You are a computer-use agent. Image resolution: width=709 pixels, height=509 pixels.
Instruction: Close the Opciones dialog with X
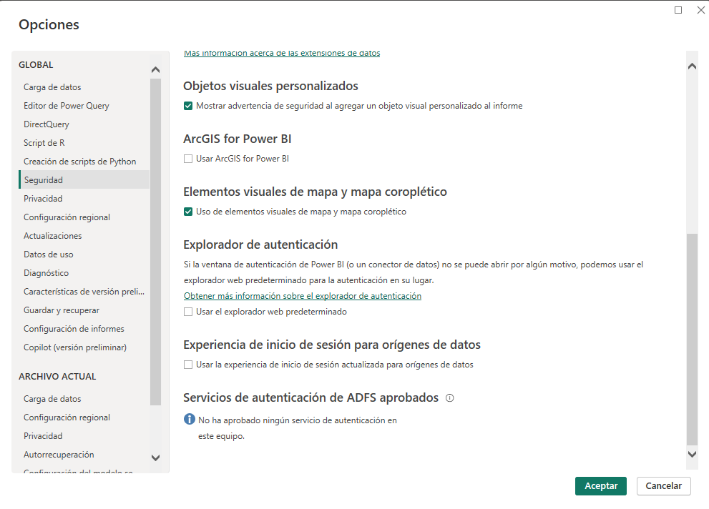700,10
